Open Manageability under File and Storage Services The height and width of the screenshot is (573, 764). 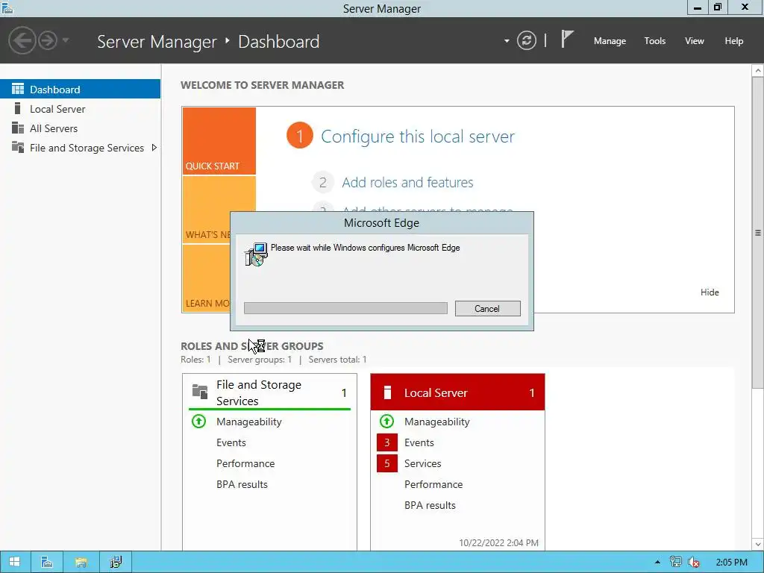point(249,422)
